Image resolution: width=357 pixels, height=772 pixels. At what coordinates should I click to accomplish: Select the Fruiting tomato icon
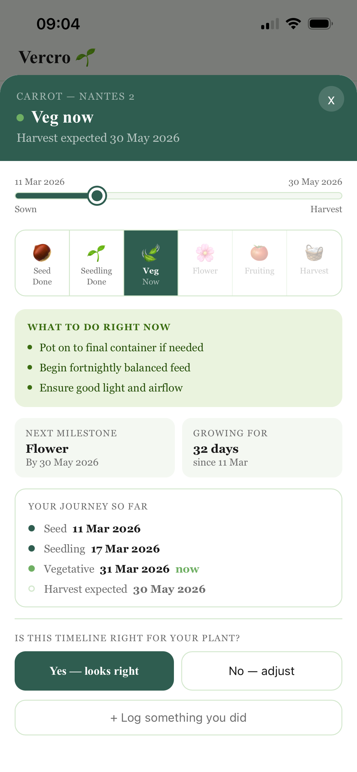click(259, 254)
